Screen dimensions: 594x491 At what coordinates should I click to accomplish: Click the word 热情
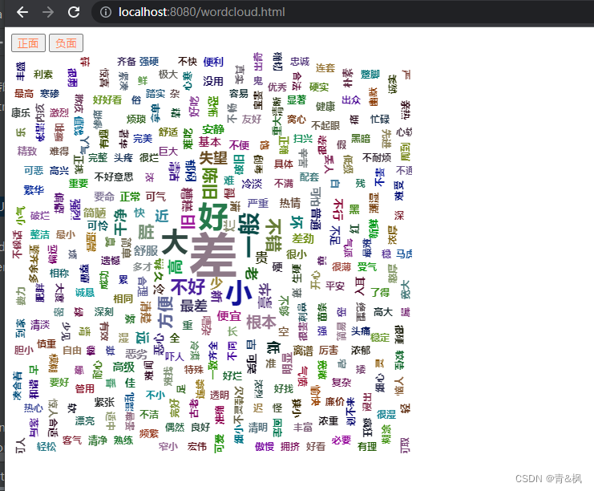290,203
